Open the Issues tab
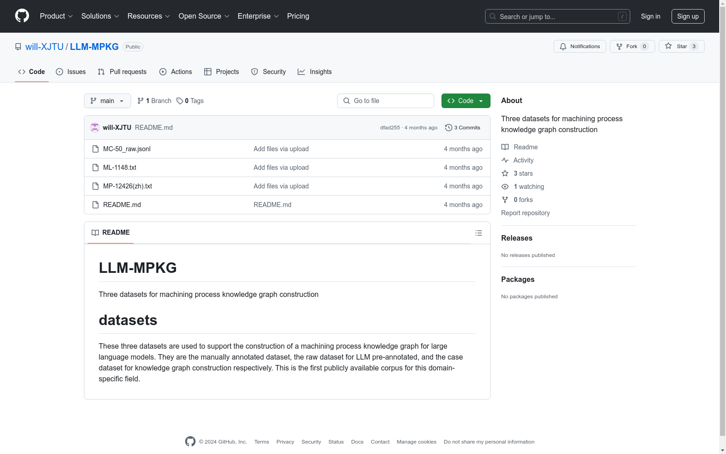 (x=71, y=72)
